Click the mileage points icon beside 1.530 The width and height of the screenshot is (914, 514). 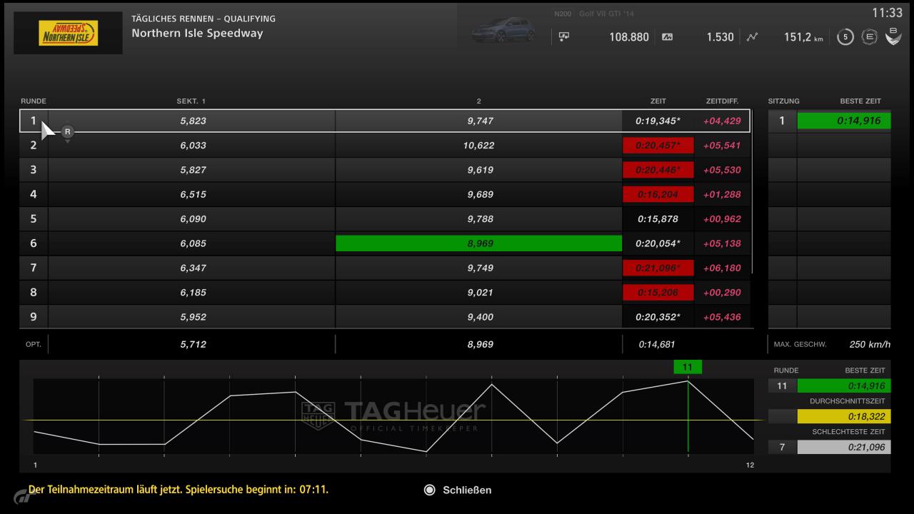click(668, 37)
